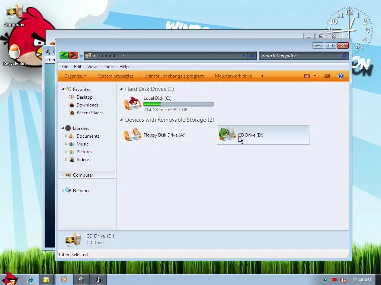The width and height of the screenshot is (381, 285).
Task: Click the taskbar clock showing 12:44 AM
Action: [362, 280]
